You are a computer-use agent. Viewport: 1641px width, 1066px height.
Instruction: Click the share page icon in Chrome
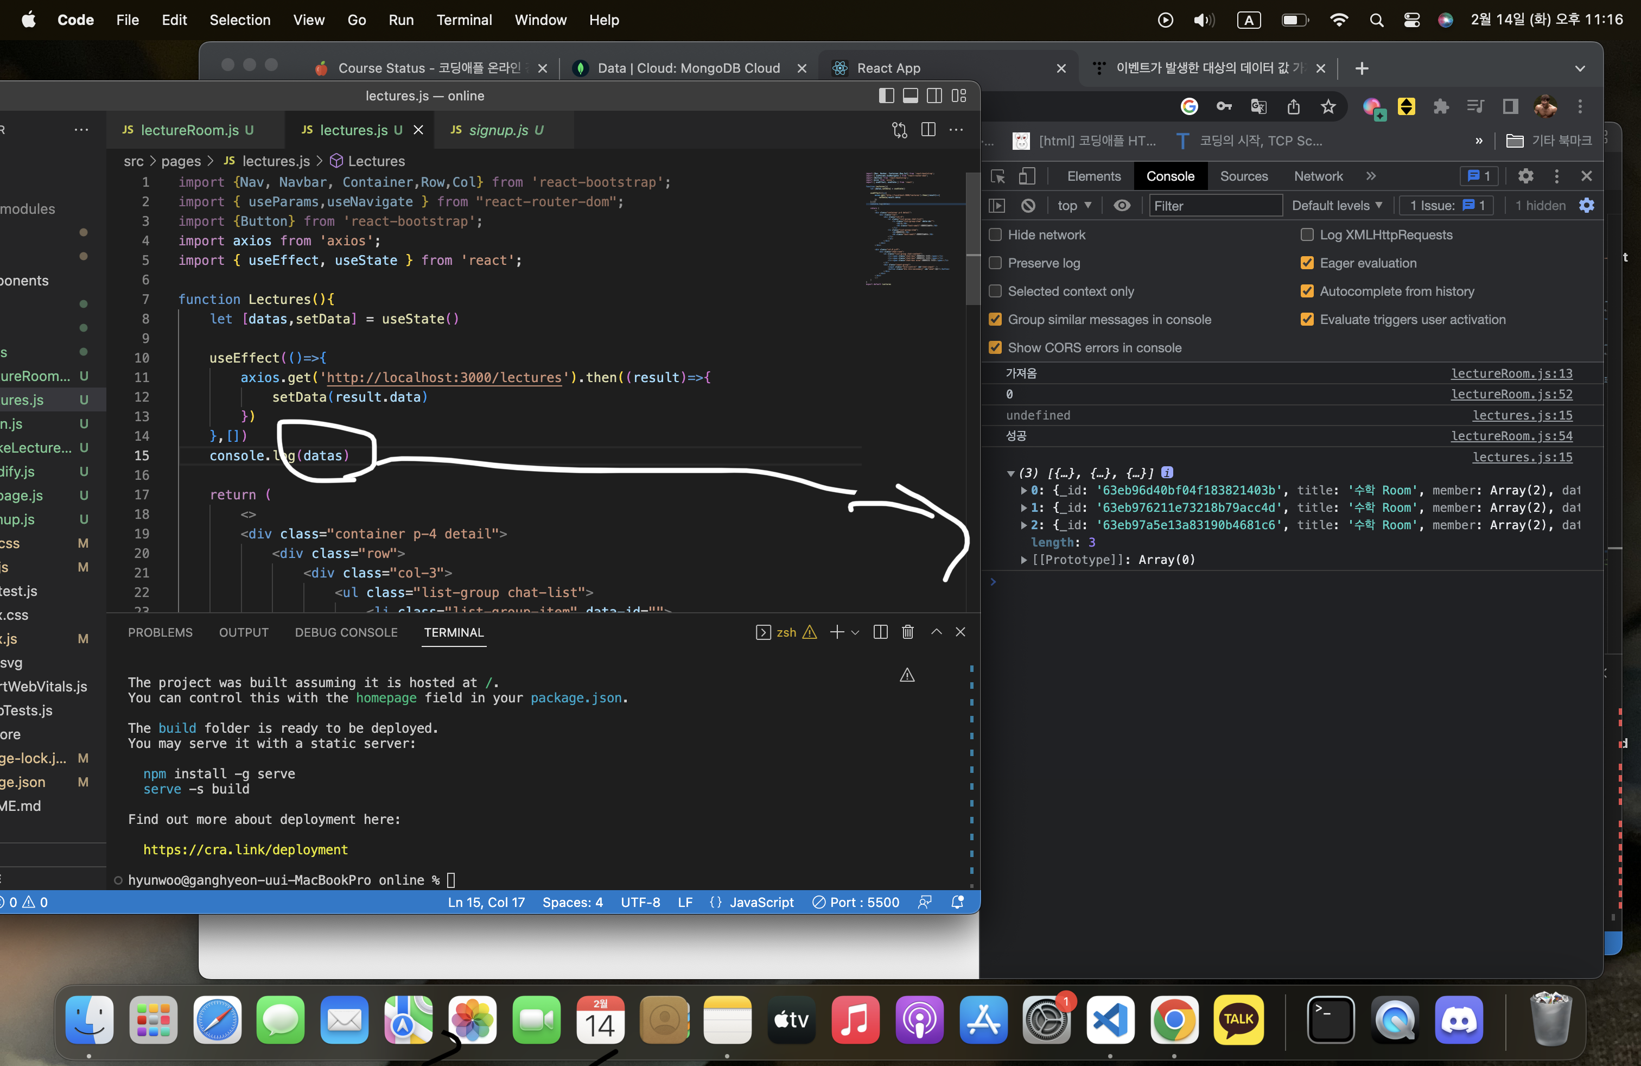pyautogui.click(x=1294, y=106)
